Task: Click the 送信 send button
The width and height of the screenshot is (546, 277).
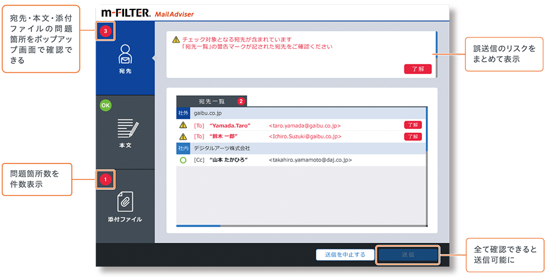Action: point(408,254)
